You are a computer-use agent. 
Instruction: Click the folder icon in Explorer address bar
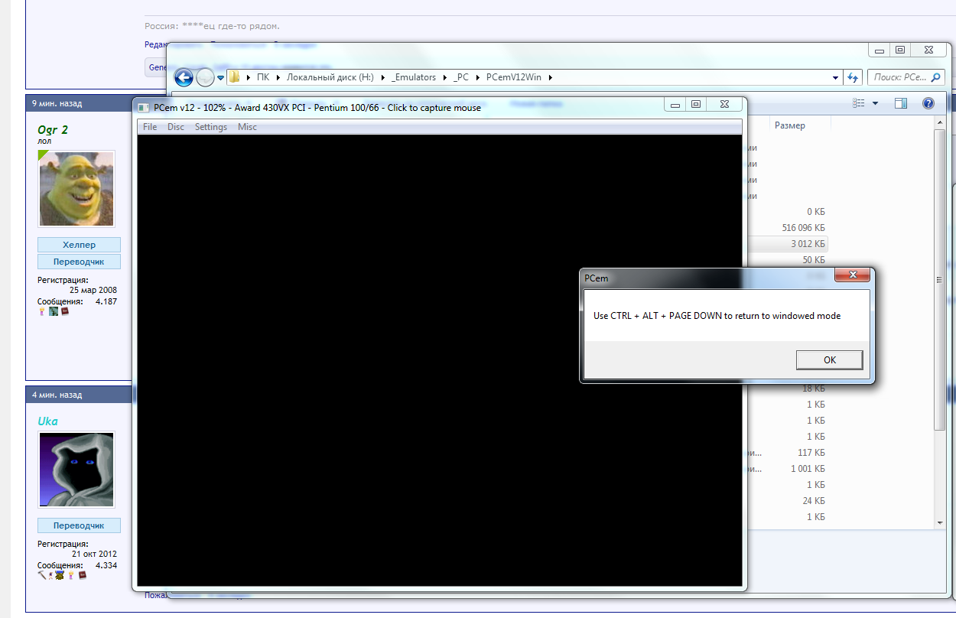[235, 77]
